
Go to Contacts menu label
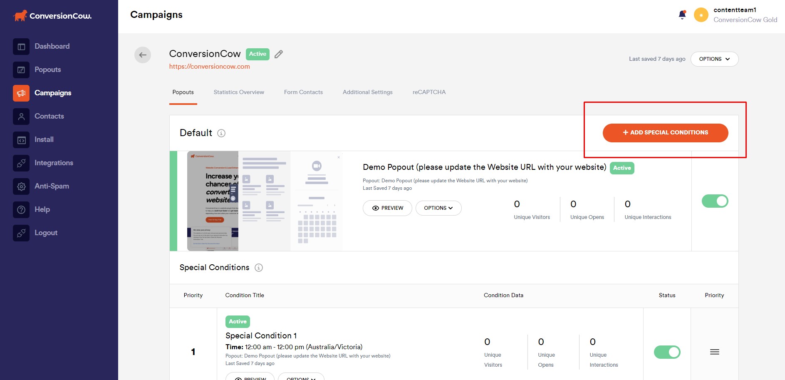click(x=49, y=116)
